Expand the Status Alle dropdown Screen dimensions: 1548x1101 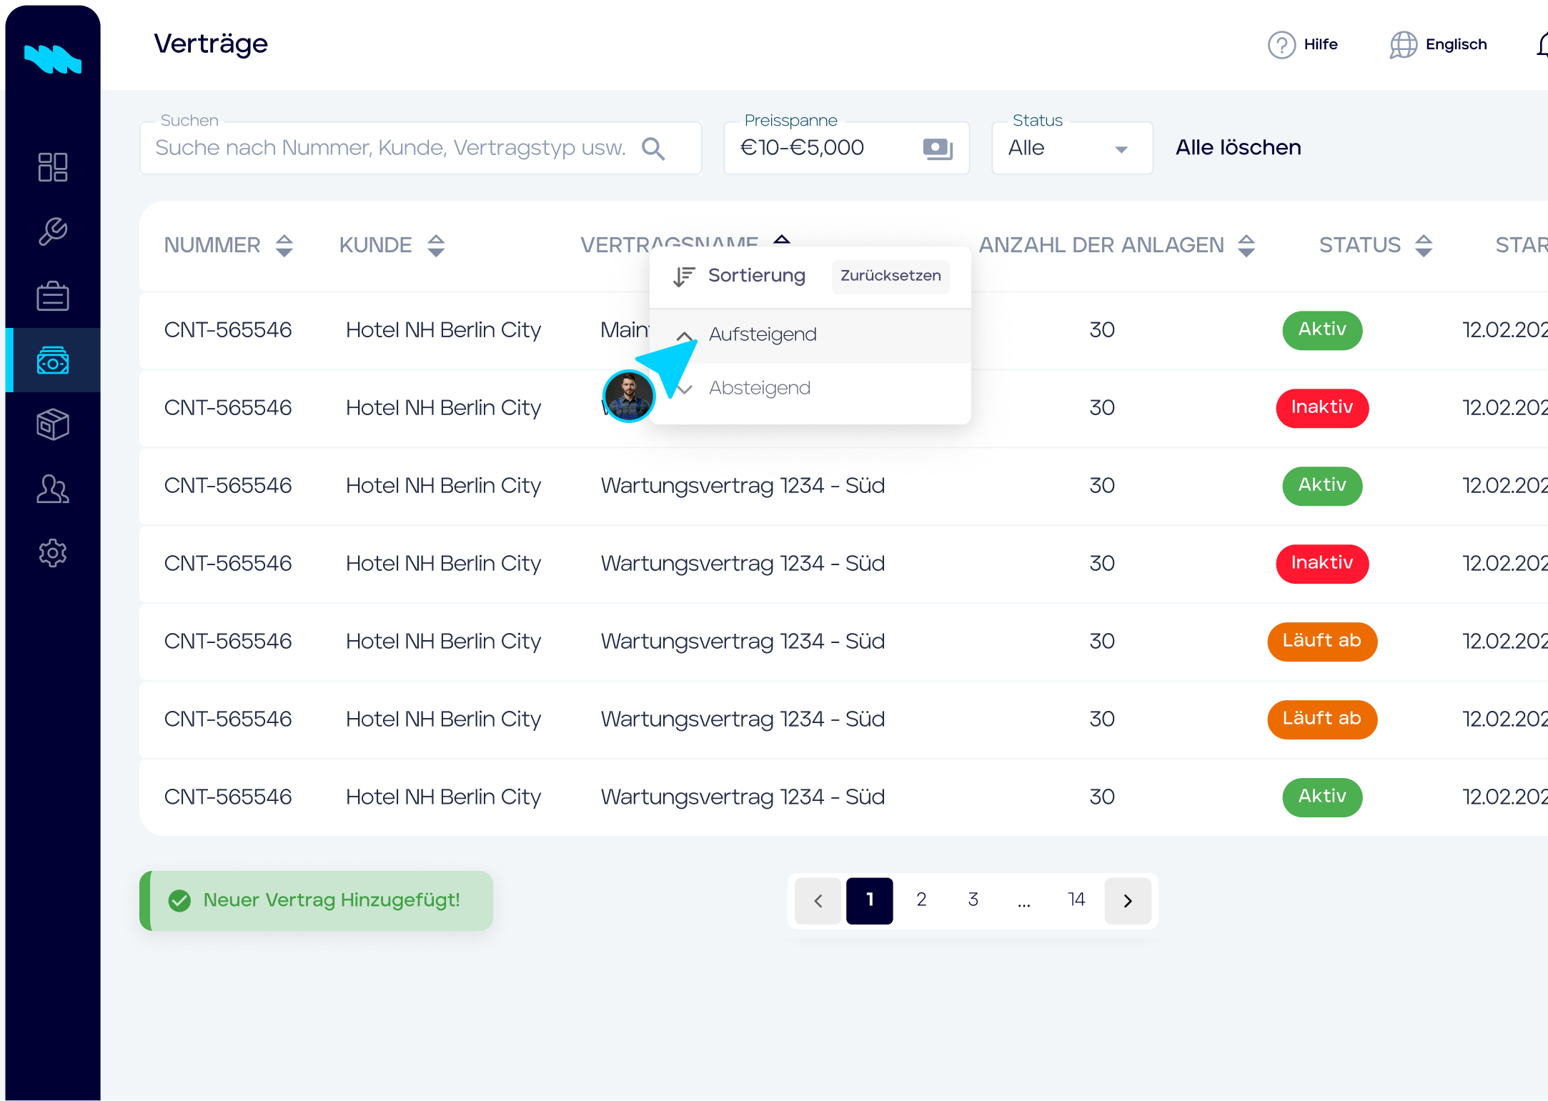tap(1072, 148)
